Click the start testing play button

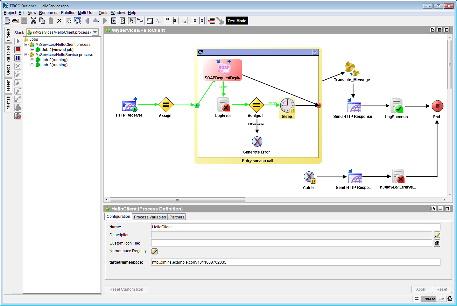(x=18, y=41)
